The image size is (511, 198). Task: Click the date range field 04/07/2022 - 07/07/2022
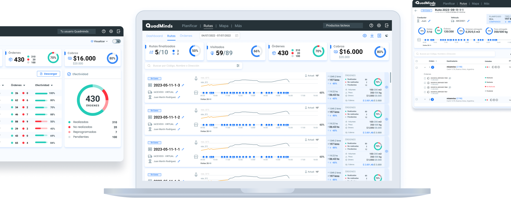click(219, 36)
